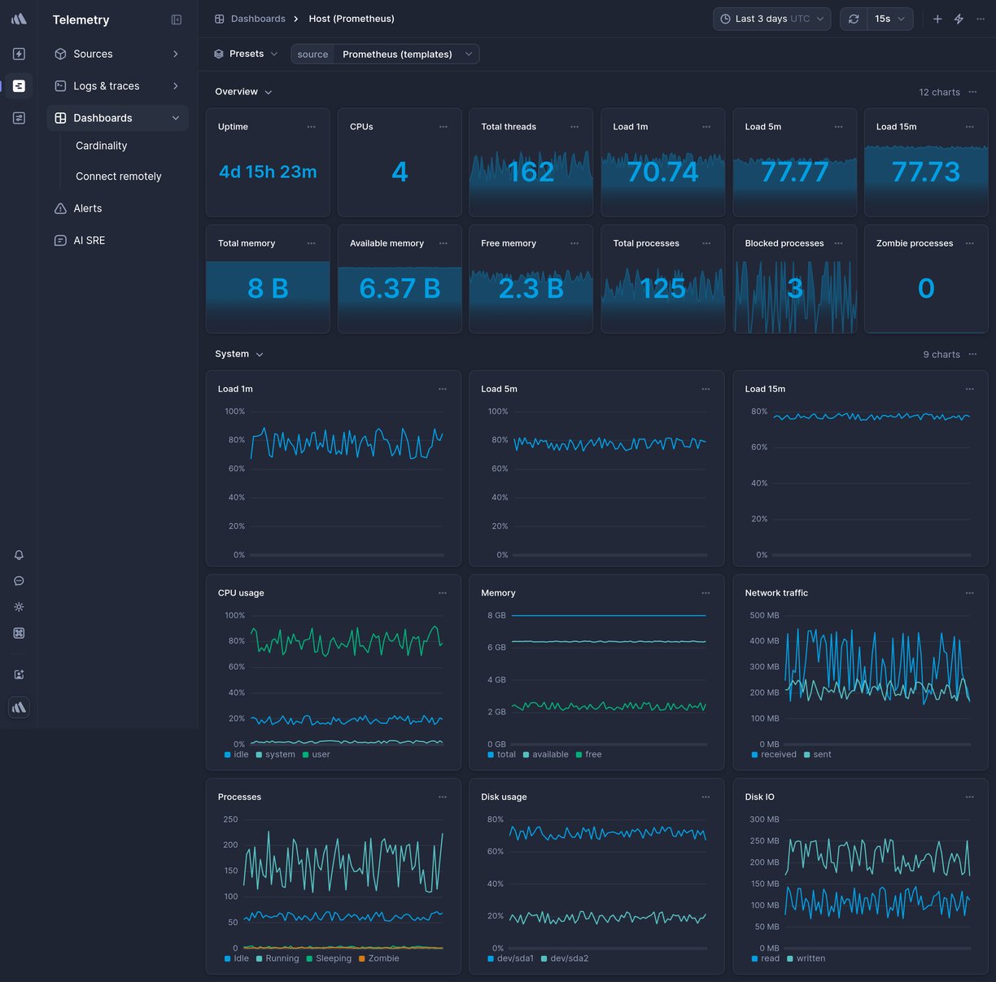The height and width of the screenshot is (982, 996).
Task: Open the 15s refresh interval dropdown
Action: 884,18
